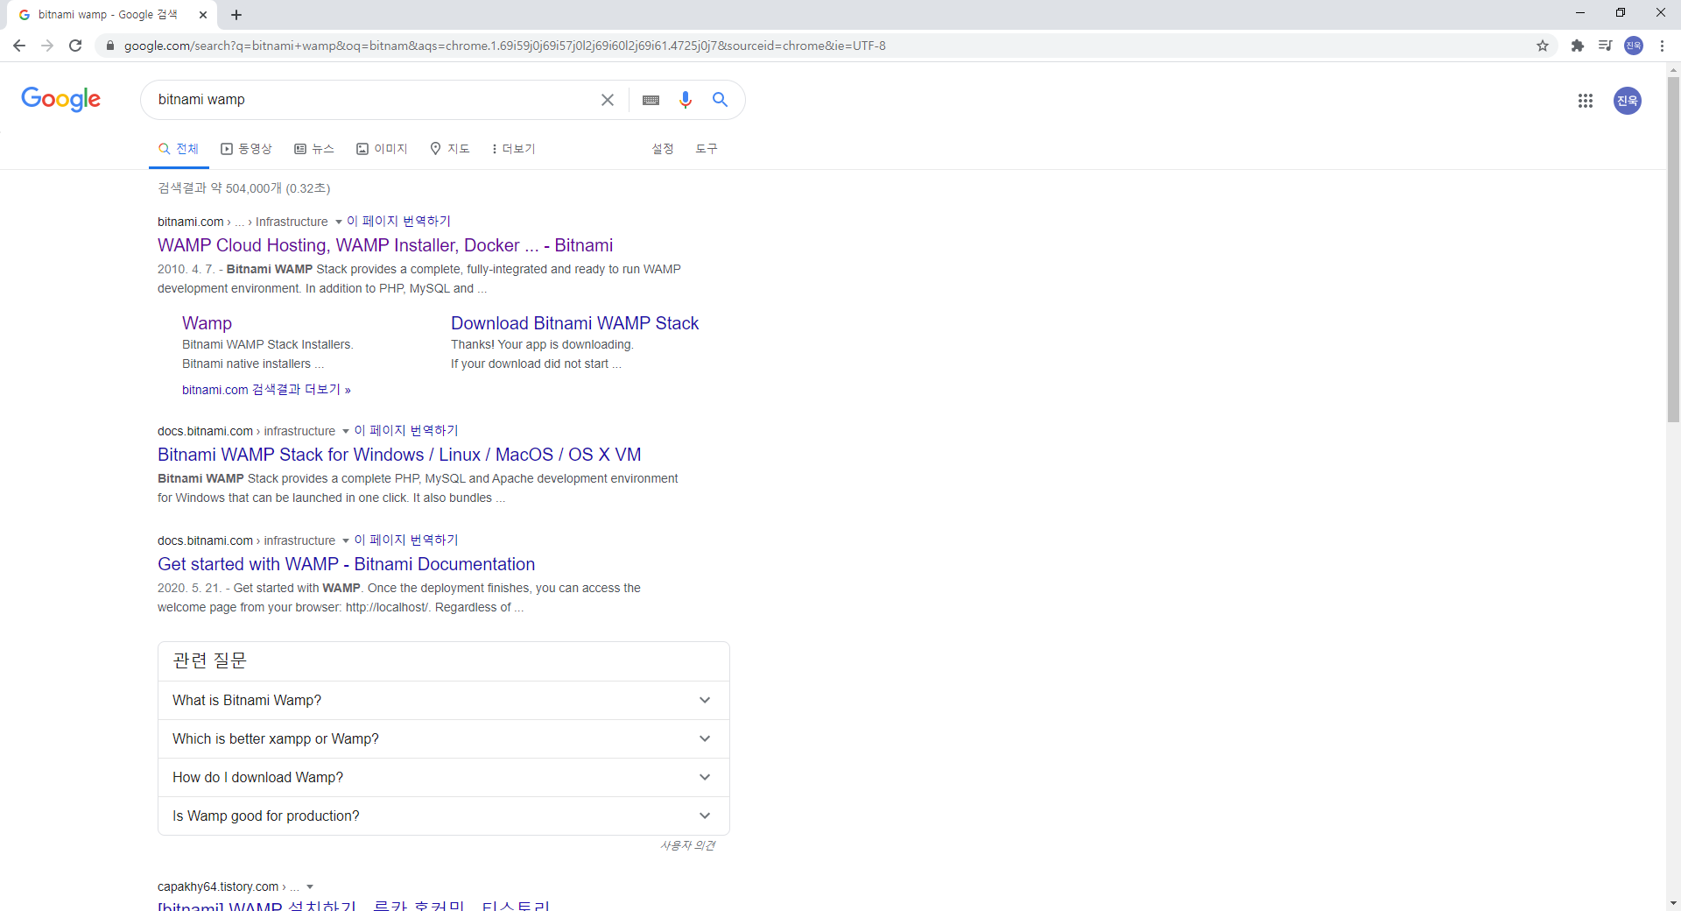
Task: Click the page vertical scrollbar thumb
Action: click(x=1673, y=250)
